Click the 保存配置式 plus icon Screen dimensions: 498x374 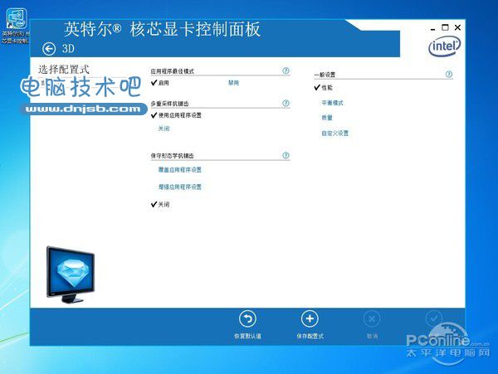310,318
